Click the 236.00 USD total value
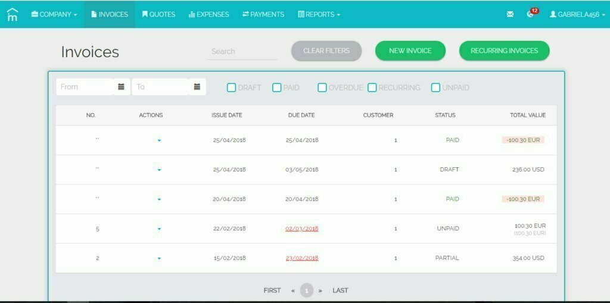Screen dimensions: 610x303 pyautogui.click(x=528, y=170)
